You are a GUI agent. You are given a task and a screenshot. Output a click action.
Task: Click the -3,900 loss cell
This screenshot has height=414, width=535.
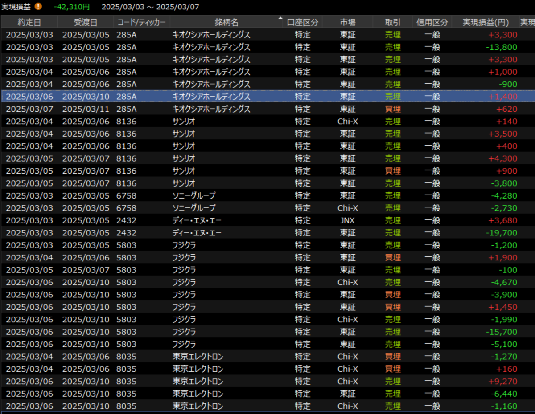[504, 295]
